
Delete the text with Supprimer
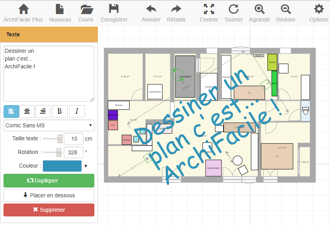tap(49, 210)
